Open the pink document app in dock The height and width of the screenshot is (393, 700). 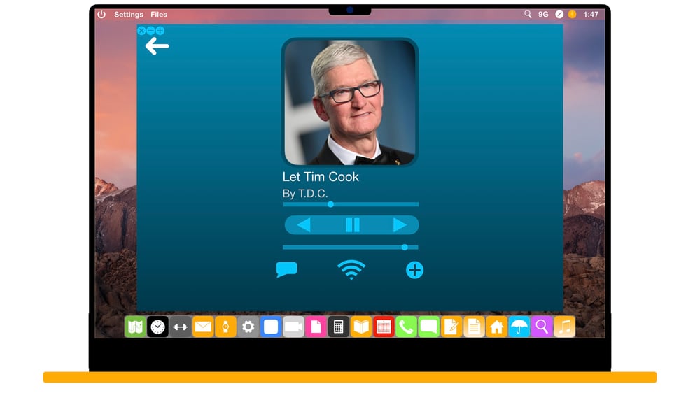click(x=316, y=327)
